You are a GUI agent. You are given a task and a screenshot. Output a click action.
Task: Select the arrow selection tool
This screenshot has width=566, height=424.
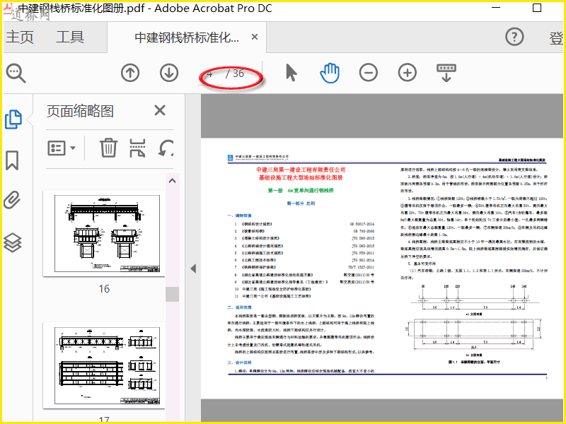(291, 73)
